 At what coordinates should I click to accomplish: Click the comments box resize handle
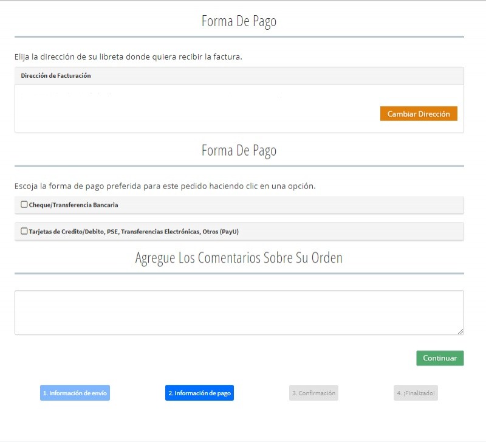point(460,331)
